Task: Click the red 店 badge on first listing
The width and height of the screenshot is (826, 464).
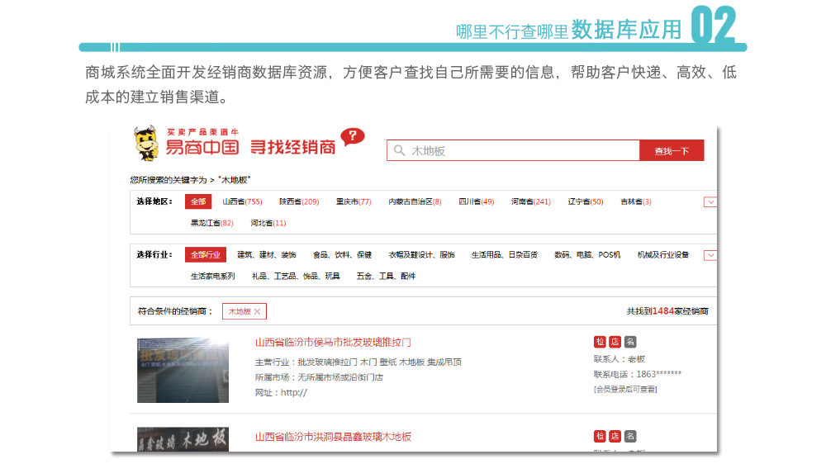Action: pos(615,342)
